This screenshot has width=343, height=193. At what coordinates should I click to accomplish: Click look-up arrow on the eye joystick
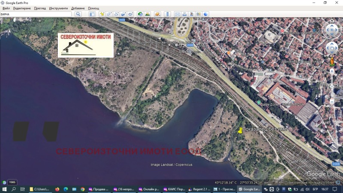coord(332,25)
